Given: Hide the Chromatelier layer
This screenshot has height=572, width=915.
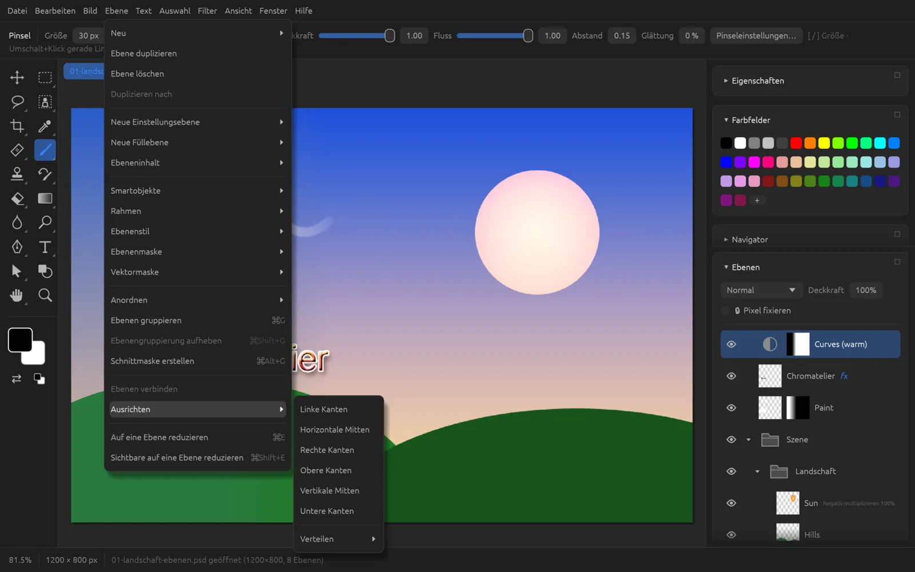Looking at the screenshot, I should click(x=731, y=376).
